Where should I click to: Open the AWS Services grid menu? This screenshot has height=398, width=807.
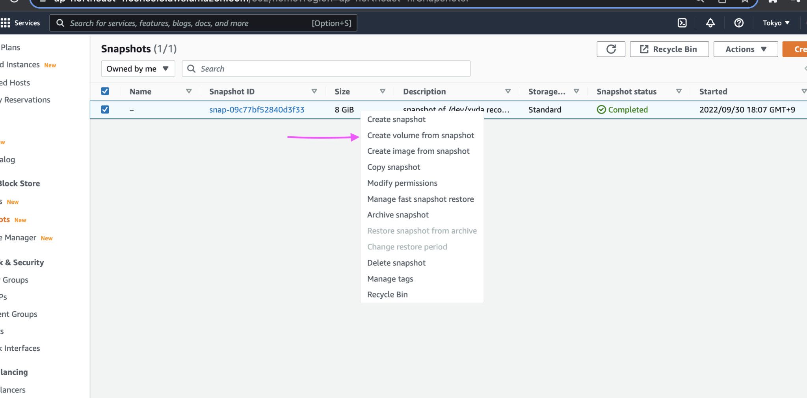(6, 22)
